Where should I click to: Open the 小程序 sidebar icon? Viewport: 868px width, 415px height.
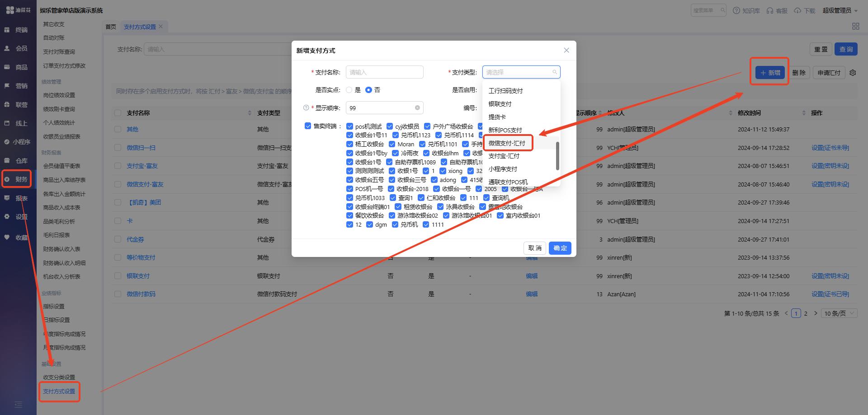(7, 142)
